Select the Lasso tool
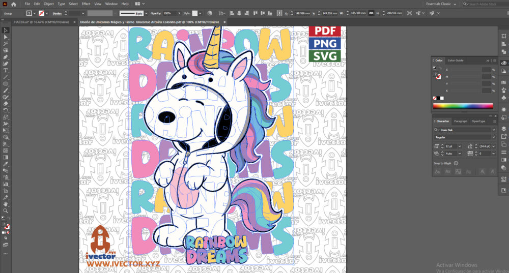Screen dimensions: 509x273 tap(6, 50)
